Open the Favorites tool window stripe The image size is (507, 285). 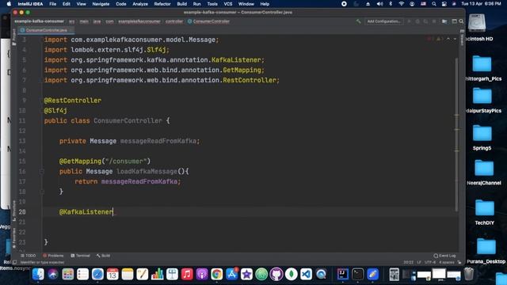pyautogui.click(x=14, y=238)
